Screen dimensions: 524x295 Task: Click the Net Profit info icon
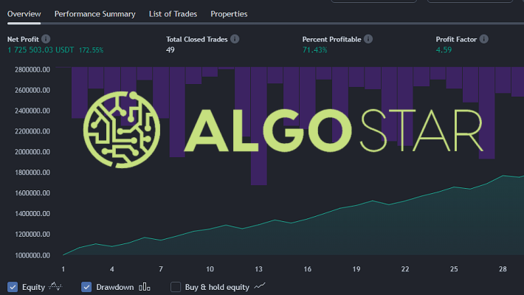tap(46, 39)
